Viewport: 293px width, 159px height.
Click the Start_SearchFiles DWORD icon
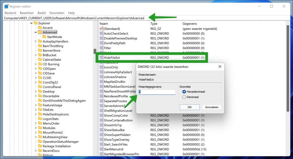point(102,144)
